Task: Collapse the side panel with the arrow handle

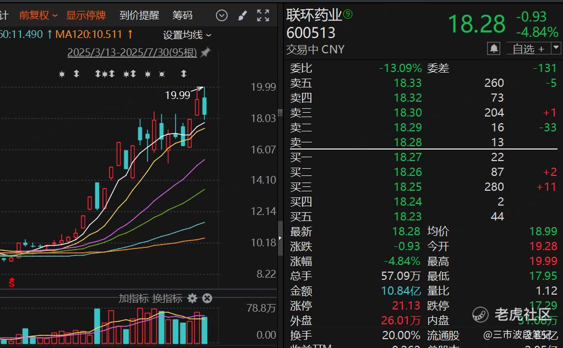Action: click(x=280, y=237)
